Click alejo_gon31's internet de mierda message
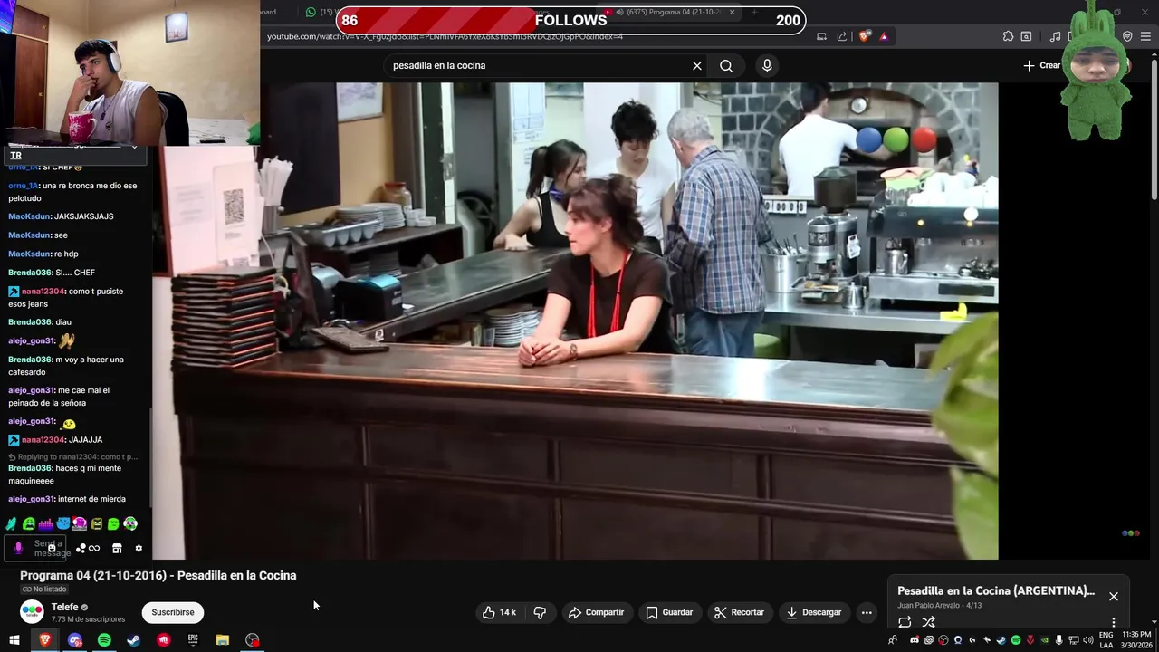 coord(67,499)
